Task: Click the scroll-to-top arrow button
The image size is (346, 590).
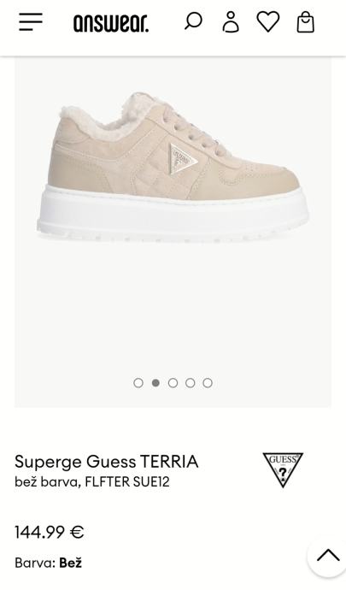Action: (328, 556)
